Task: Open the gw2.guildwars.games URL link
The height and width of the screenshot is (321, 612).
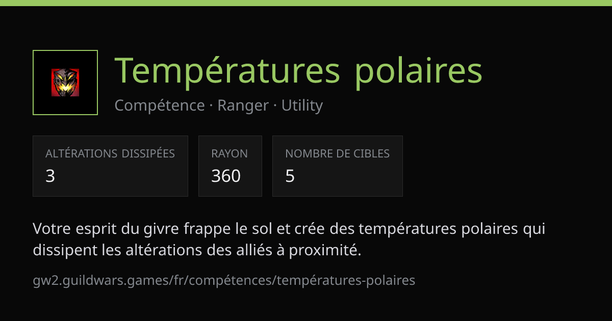Action: [224, 280]
